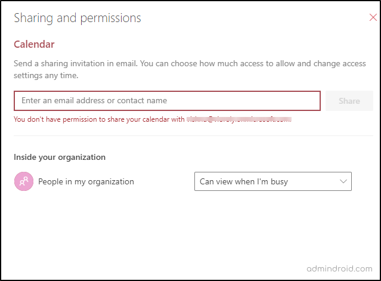The height and width of the screenshot is (281, 381).
Task: Click the 'Sharing and permissions' dialog title
Action: [x=78, y=18]
